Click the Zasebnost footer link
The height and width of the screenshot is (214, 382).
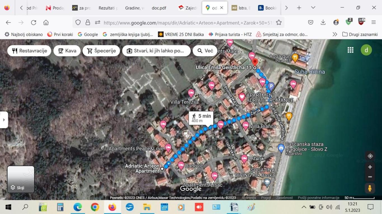coord(284,198)
